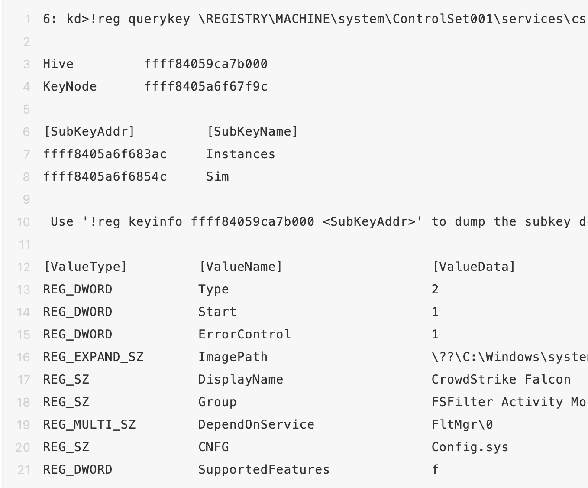Image resolution: width=588 pixels, height=488 pixels.
Task: Click the Sim subkey name
Action: point(217,177)
